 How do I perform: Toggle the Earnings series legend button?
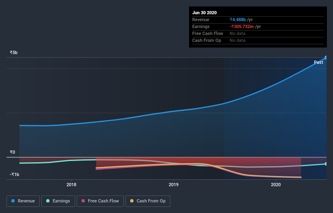click(x=58, y=201)
